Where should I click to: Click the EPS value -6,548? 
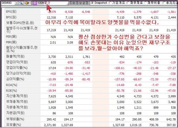(x=86, y=12)
